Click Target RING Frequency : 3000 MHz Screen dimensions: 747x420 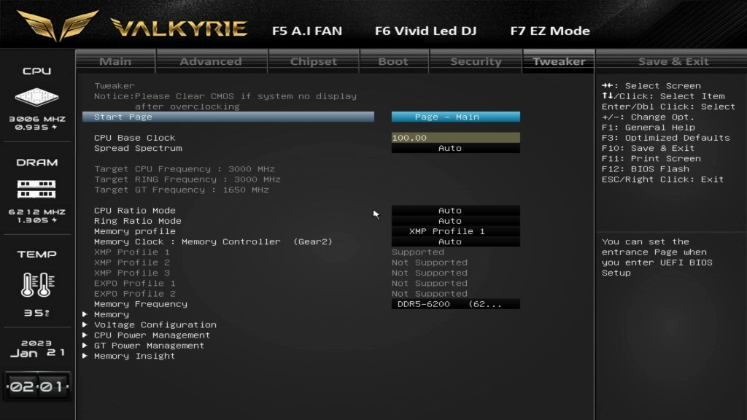click(x=187, y=179)
